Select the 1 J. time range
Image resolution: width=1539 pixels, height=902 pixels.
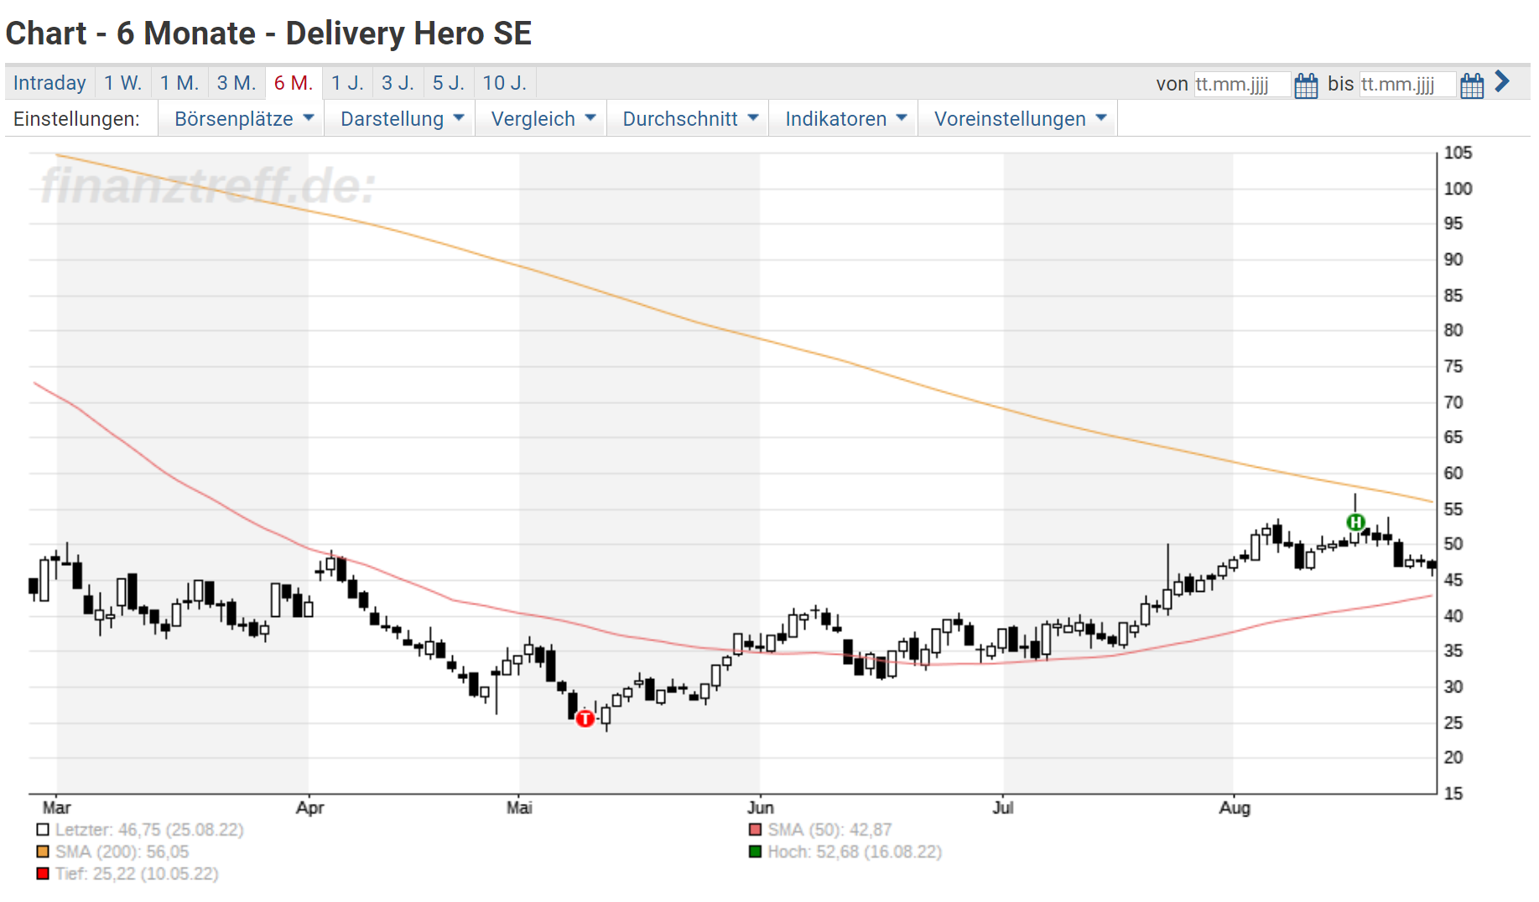347,83
